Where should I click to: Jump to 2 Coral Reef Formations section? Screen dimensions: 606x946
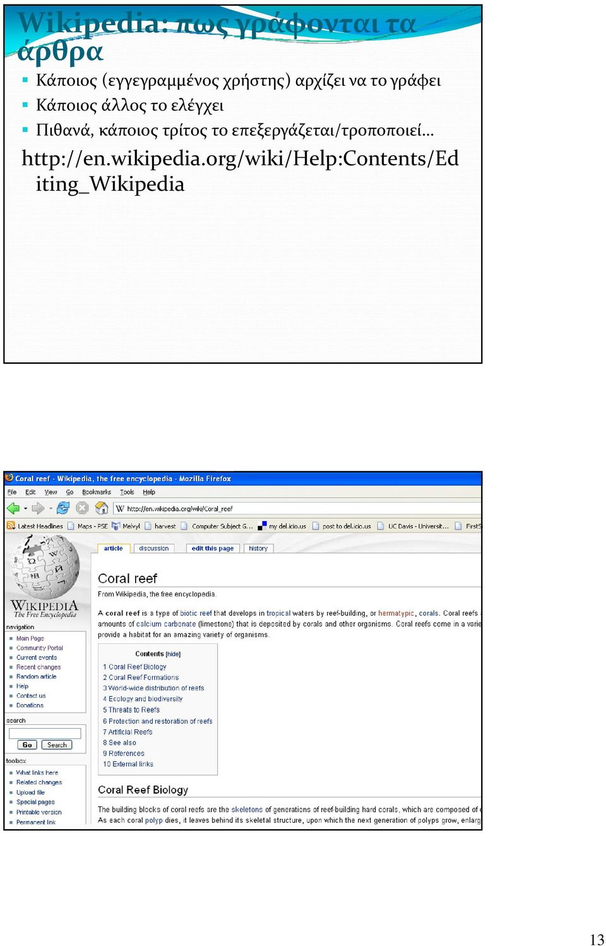coord(141,678)
